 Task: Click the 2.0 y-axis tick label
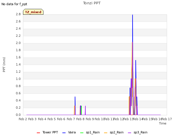coord(18,43)
